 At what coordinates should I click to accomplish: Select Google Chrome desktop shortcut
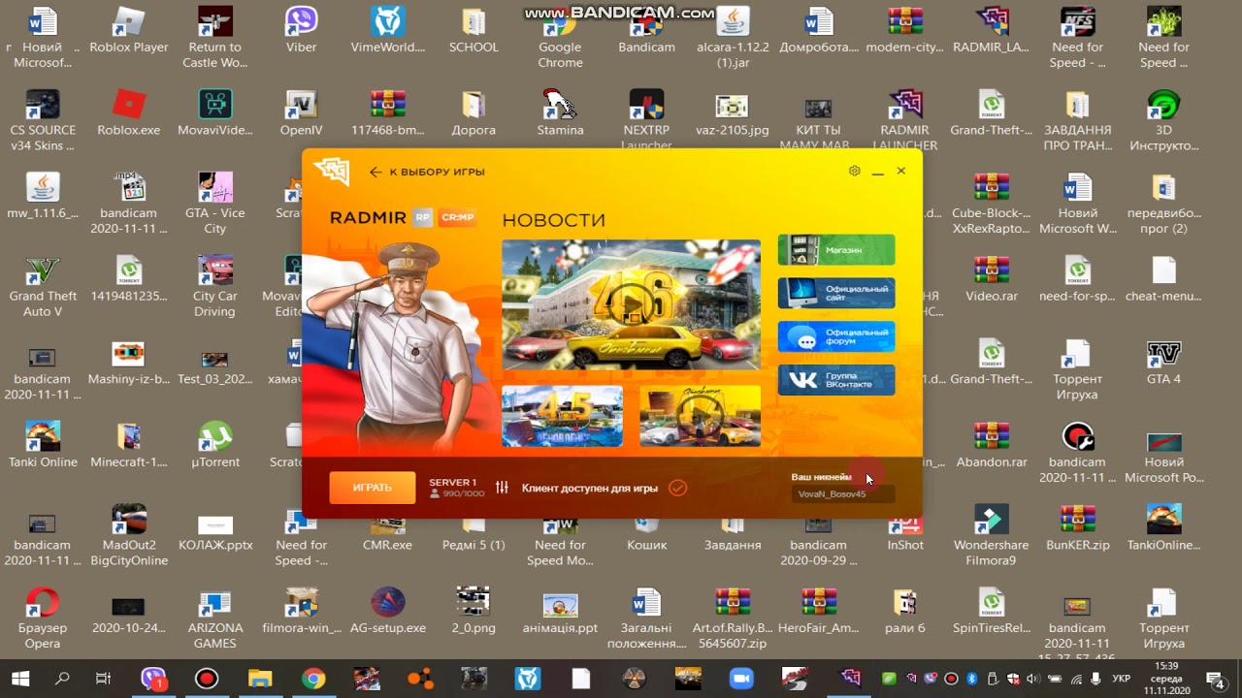click(x=560, y=39)
